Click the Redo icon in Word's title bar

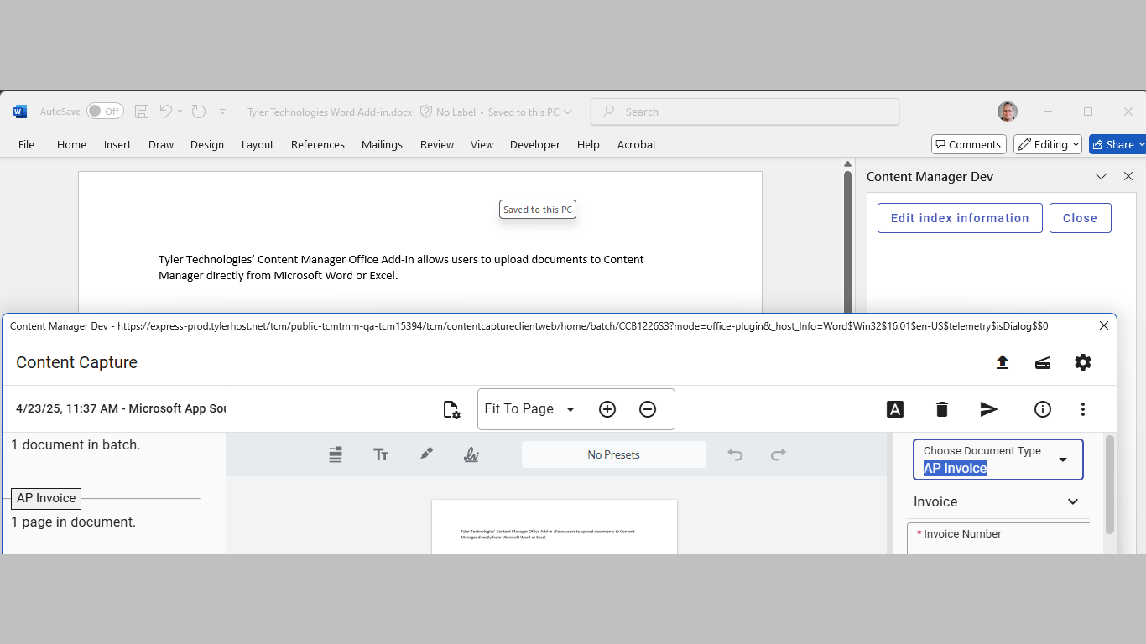[199, 112]
